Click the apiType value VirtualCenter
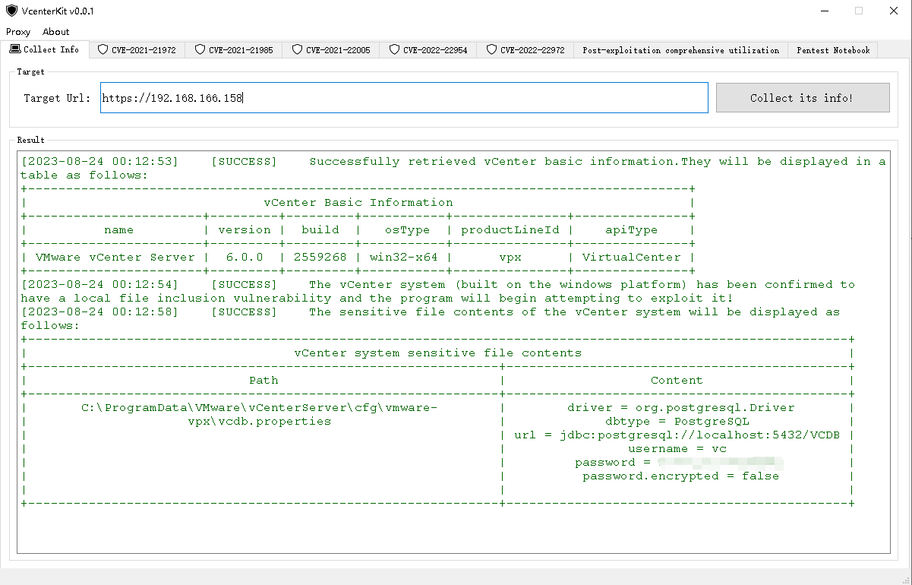912x585 pixels. (632, 258)
